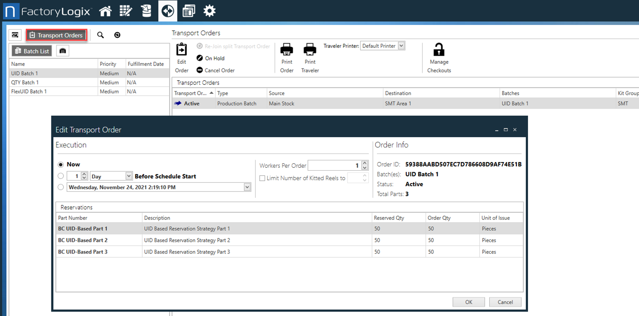Confirm changes with the OK button

coord(468,302)
